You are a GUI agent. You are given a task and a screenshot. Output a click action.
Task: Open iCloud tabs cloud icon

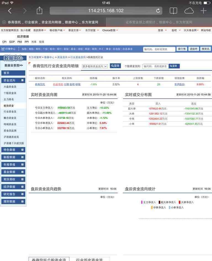(x=189, y=11)
